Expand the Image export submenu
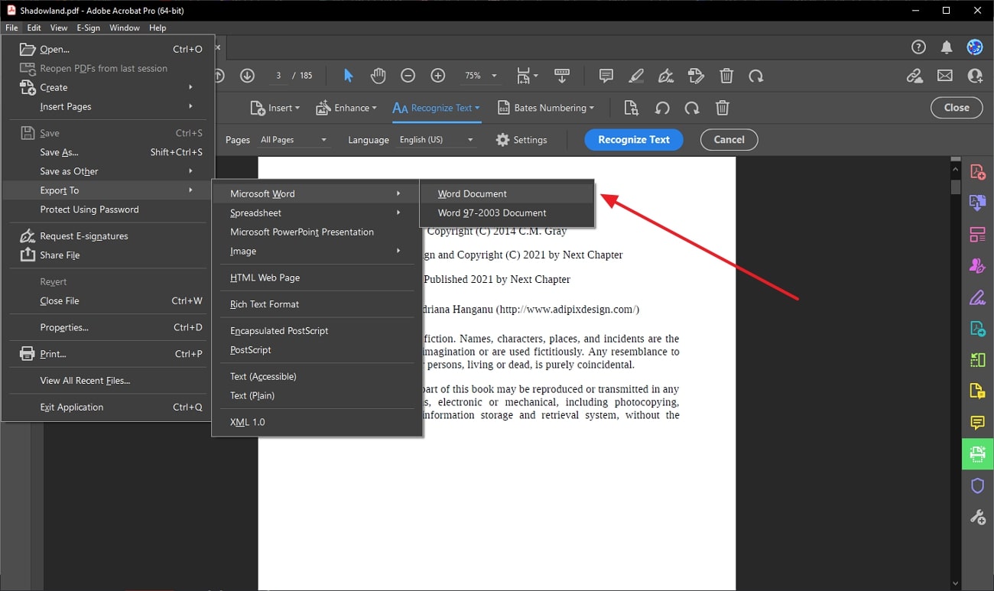994x591 pixels. point(317,251)
